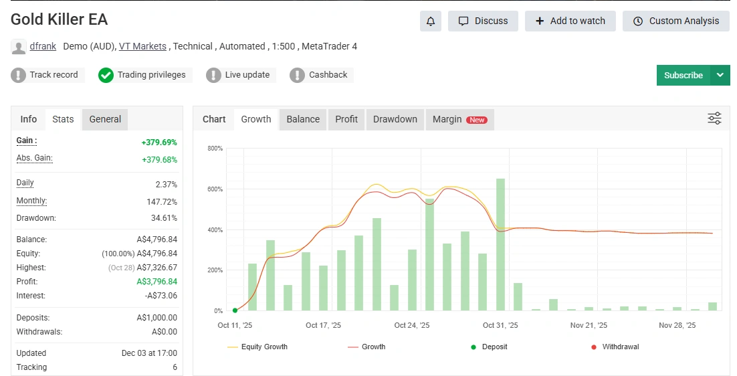Toggle Withdrawal legend series visibility
Screen dimensions: 737x376
(x=614, y=347)
